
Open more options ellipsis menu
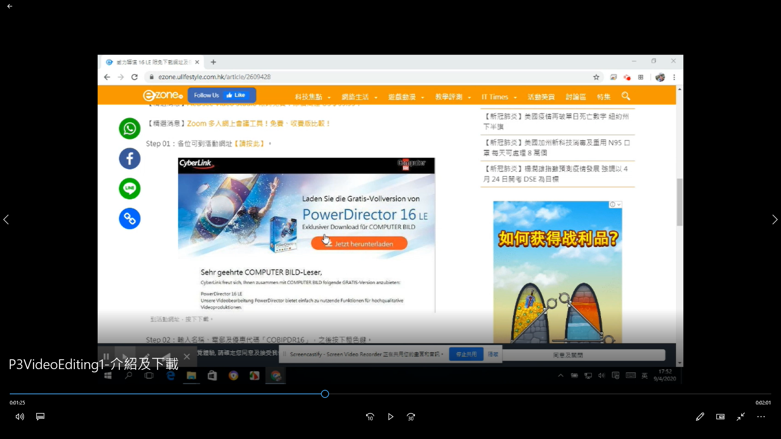point(761,417)
